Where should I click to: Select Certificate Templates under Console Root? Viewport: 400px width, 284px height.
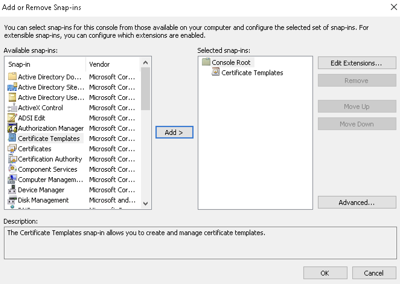pyautogui.click(x=252, y=73)
